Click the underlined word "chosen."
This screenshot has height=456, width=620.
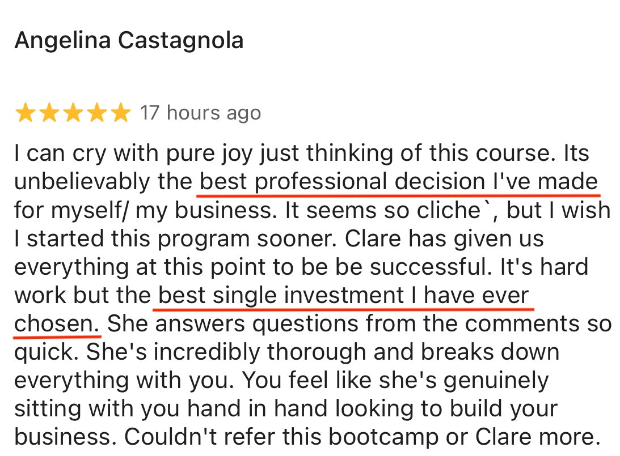click(57, 324)
